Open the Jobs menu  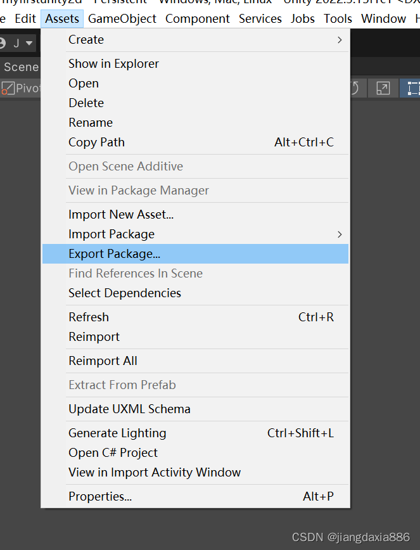tap(303, 18)
